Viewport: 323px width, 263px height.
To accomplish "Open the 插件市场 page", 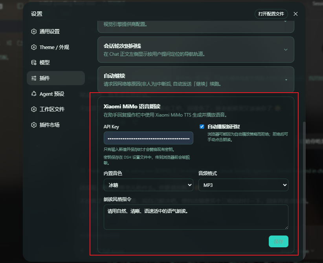I will point(56,125).
